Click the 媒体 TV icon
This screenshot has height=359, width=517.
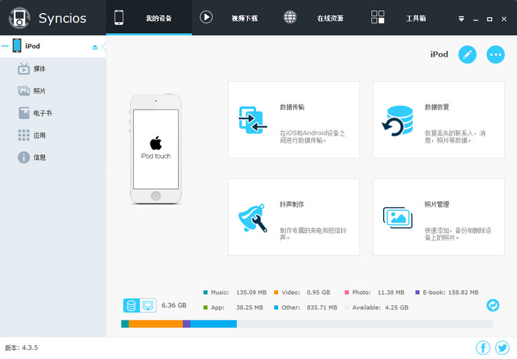tap(23, 69)
